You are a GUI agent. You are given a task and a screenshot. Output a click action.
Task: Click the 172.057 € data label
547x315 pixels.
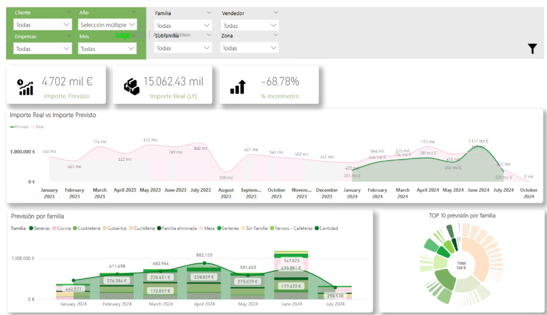[x=160, y=291]
